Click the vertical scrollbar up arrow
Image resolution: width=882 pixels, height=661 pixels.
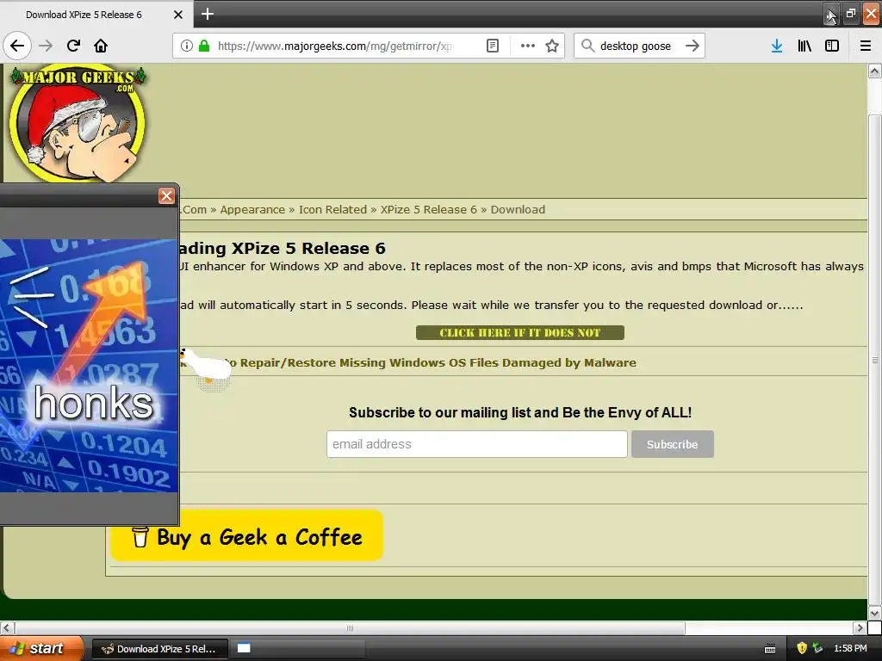(874, 71)
